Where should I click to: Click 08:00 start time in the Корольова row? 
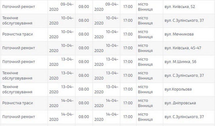click(84, 89)
